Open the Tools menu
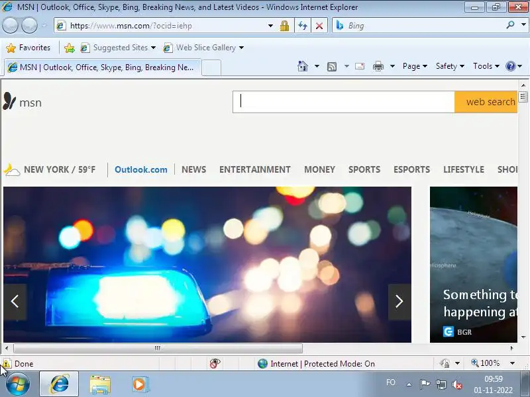This screenshot has height=397, width=530. 486,66
